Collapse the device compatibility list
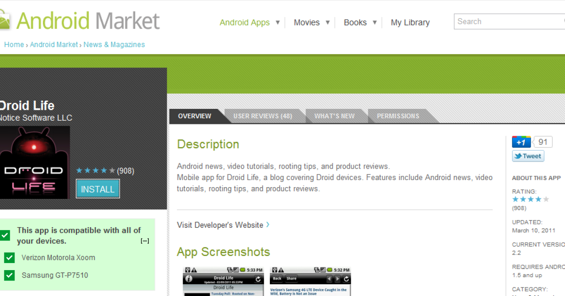 [x=145, y=241]
